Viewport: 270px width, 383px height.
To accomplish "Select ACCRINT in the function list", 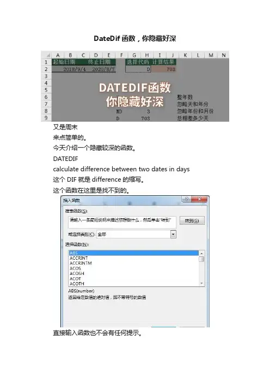I will 133,258.
